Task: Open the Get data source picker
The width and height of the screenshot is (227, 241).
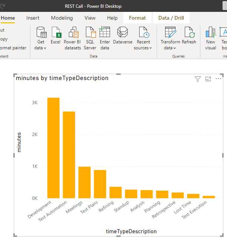Action: (40, 38)
